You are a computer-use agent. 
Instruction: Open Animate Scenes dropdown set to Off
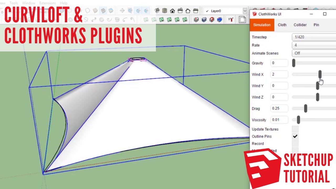pyautogui.click(x=314, y=53)
